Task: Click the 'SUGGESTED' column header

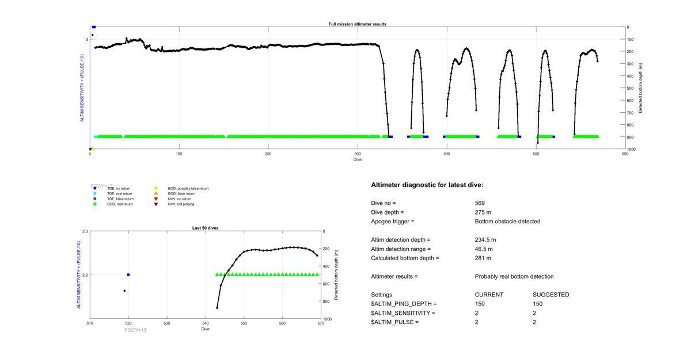Action: [551, 295]
